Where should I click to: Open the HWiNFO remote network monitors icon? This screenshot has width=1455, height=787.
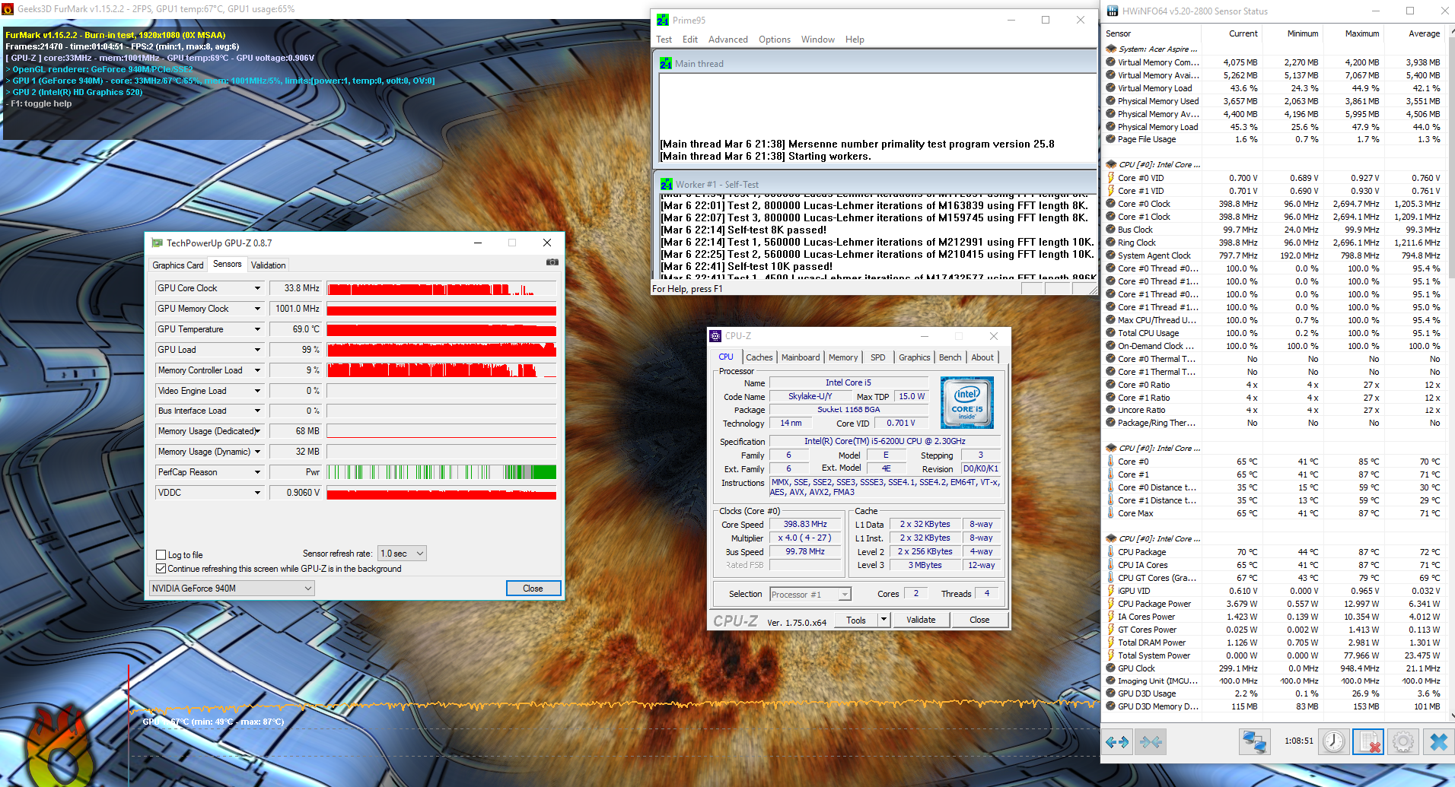[x=1254, y=742]
